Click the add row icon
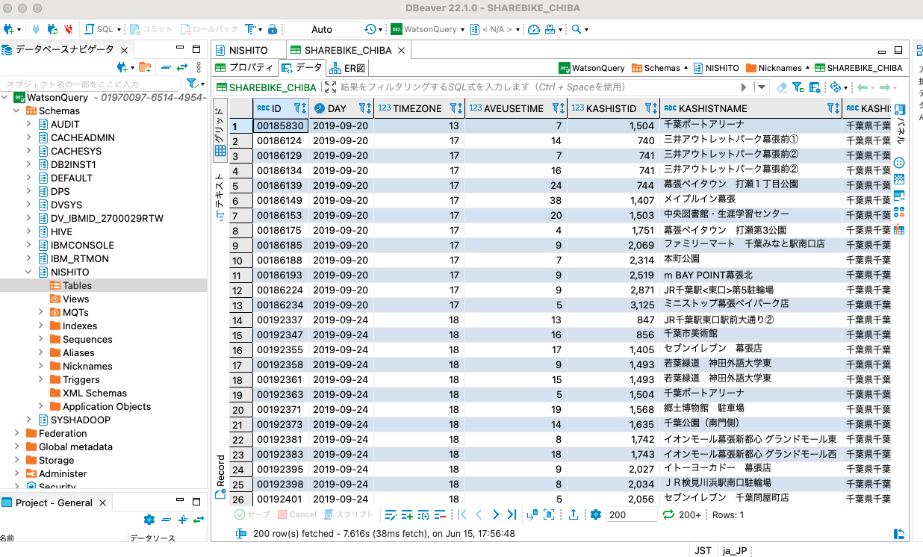The height and width of the screenshot is (557, 923). [407, 514]
